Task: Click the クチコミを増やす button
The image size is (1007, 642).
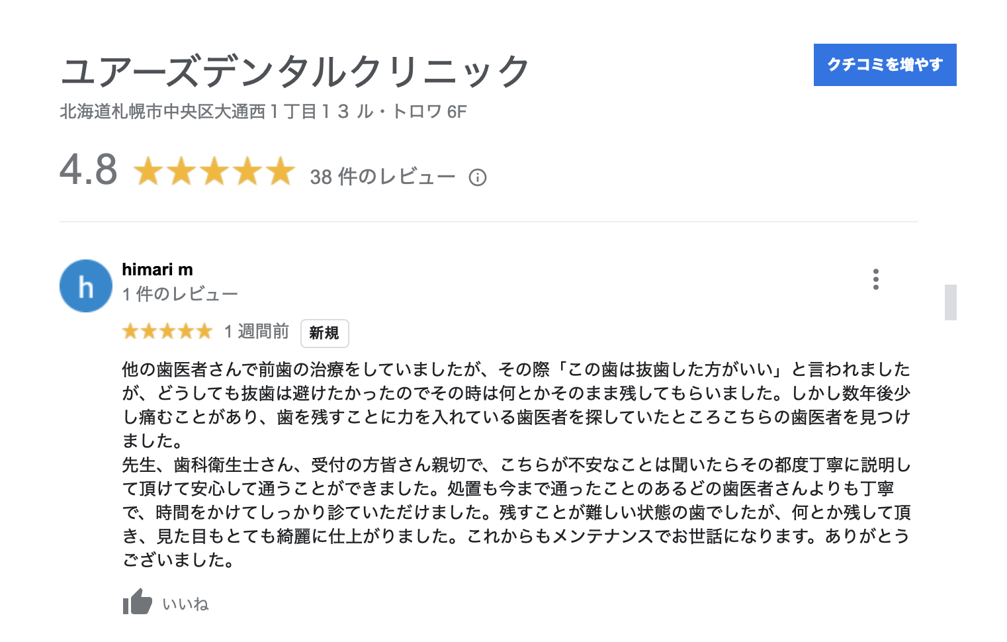Action: pos(885,65)
